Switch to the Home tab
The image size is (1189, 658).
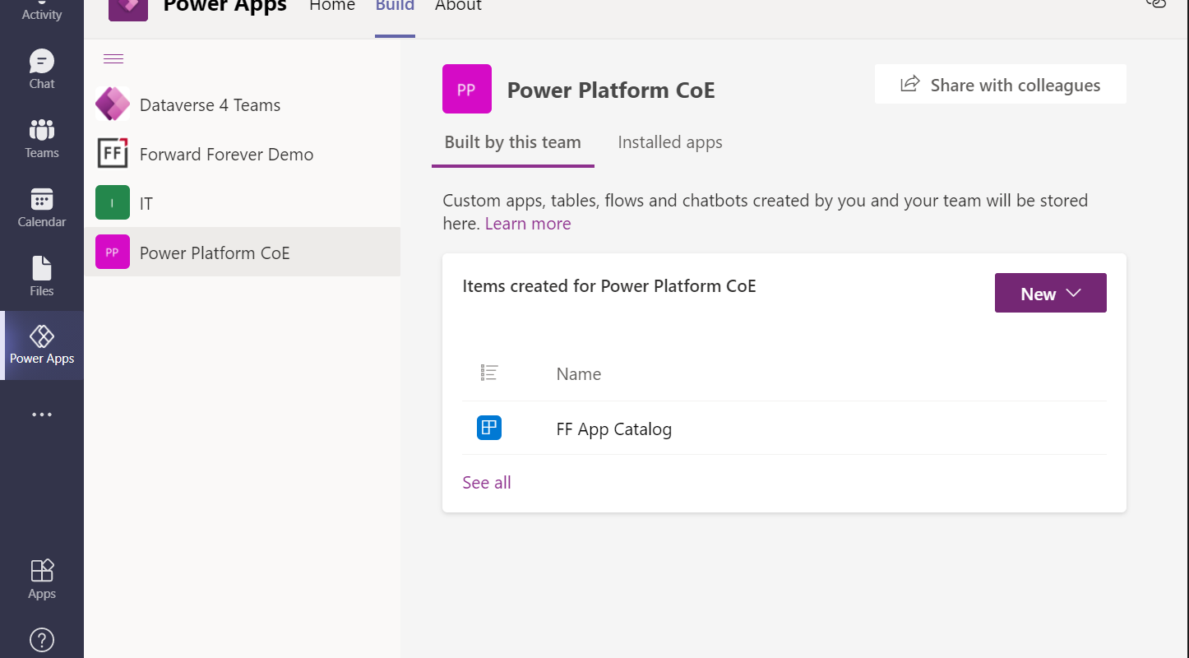[x=332, y=7]
